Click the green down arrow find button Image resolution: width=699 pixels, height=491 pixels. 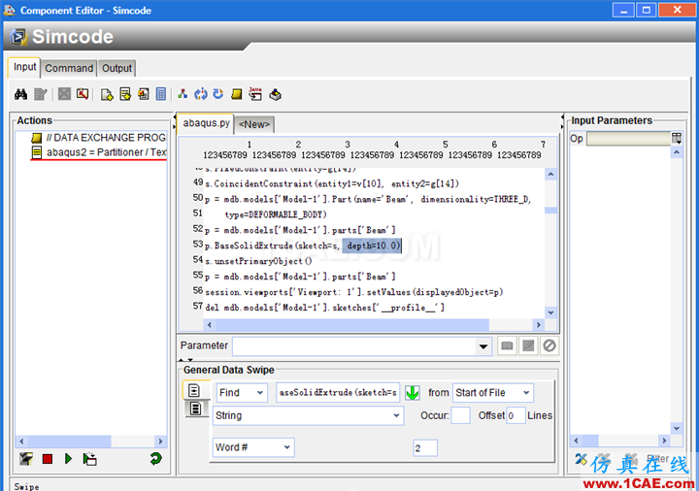click(413, 393)
